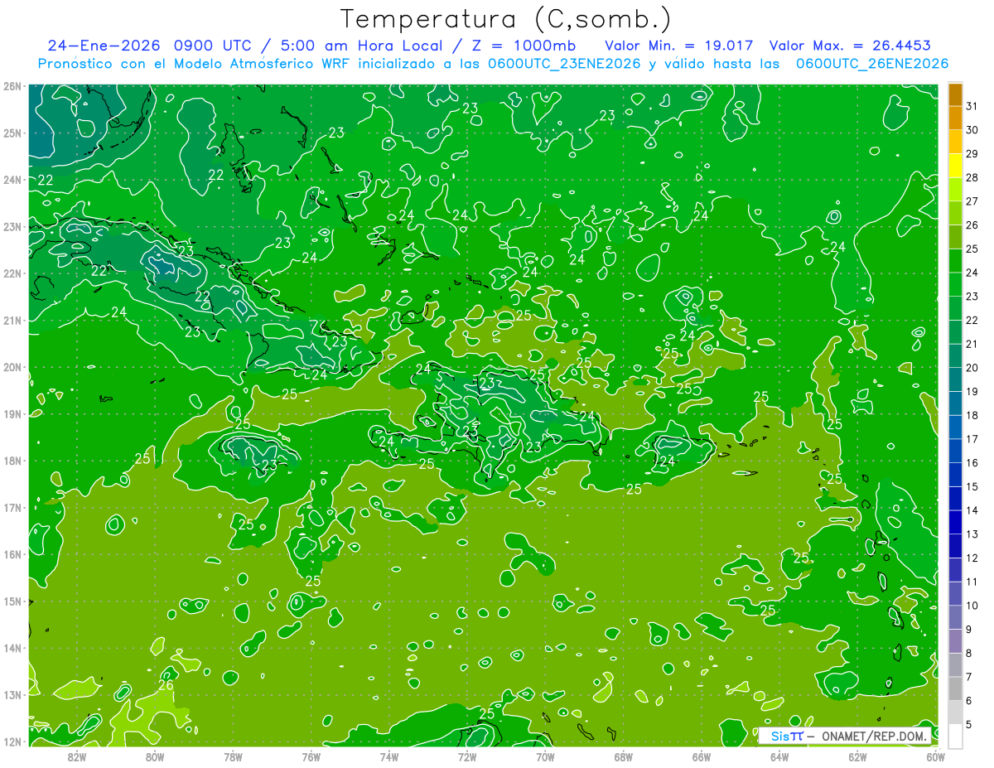Select the "Valor Min. = 19.017" text
This screenshot has width=994, height=768.
click(x=679, y=46)
